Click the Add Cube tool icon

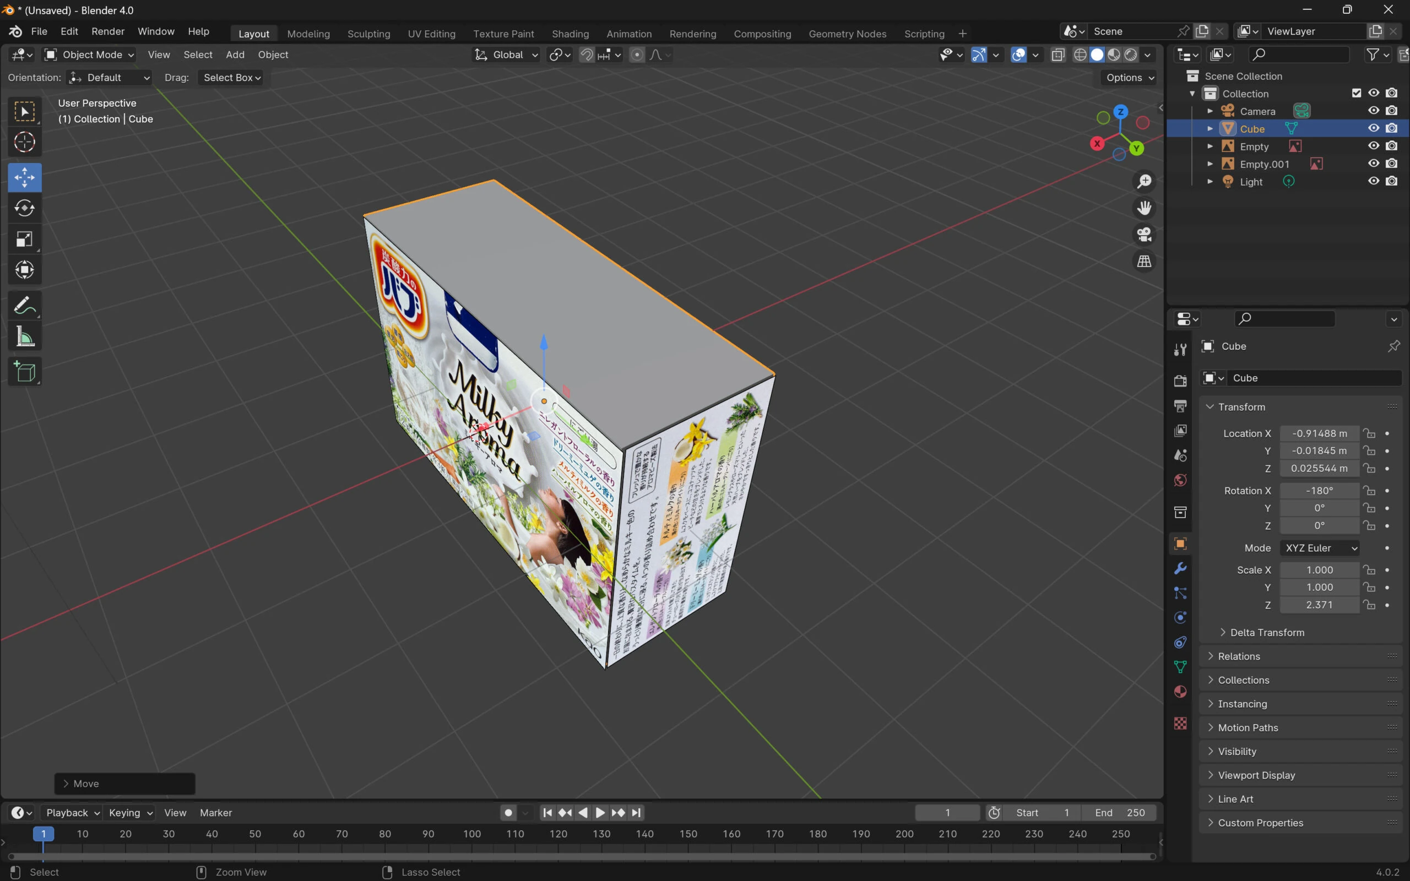click(24, 372)
